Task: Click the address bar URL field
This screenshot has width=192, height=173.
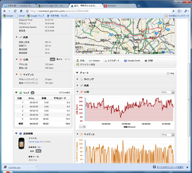Action: [100, 11]
